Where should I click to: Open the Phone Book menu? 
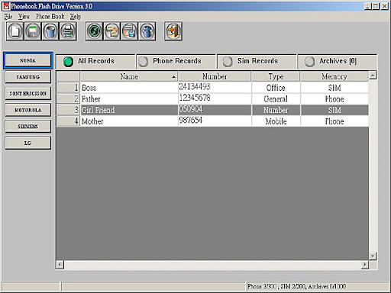coord(50,17)
